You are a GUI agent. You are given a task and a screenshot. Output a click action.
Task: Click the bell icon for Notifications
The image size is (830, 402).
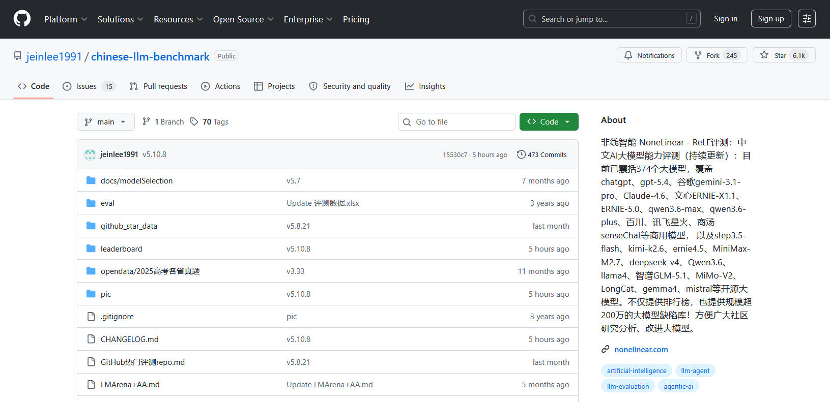click(628, 55)
